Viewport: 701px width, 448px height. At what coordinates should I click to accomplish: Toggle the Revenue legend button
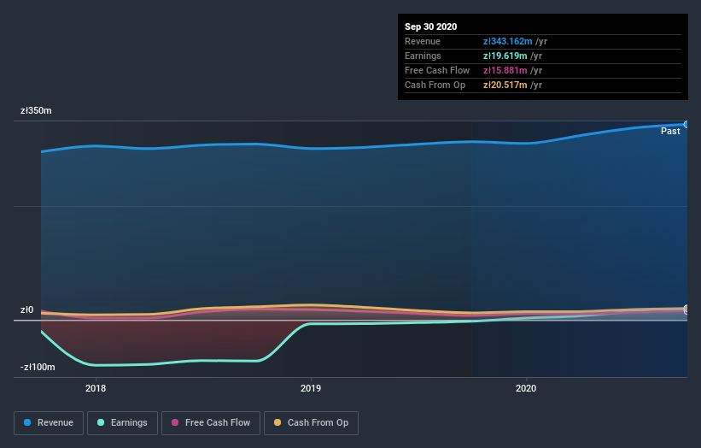click(49, 423)
